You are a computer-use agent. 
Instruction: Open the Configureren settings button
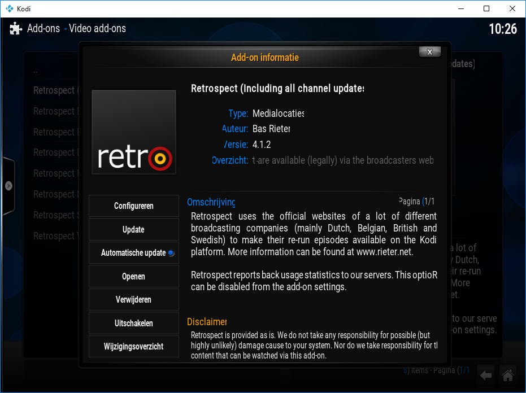tap(133, 206)
